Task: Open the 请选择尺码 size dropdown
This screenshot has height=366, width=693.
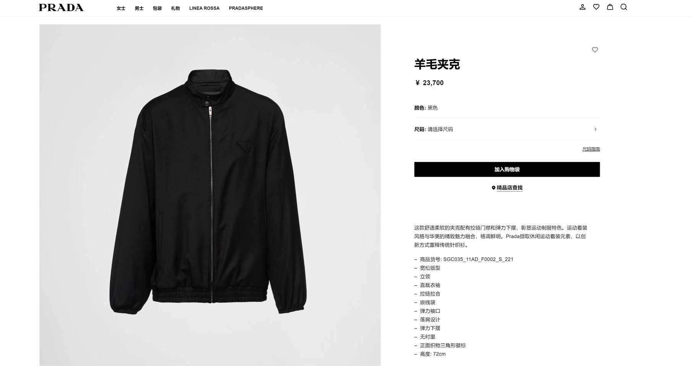Action: coord(507,129)
